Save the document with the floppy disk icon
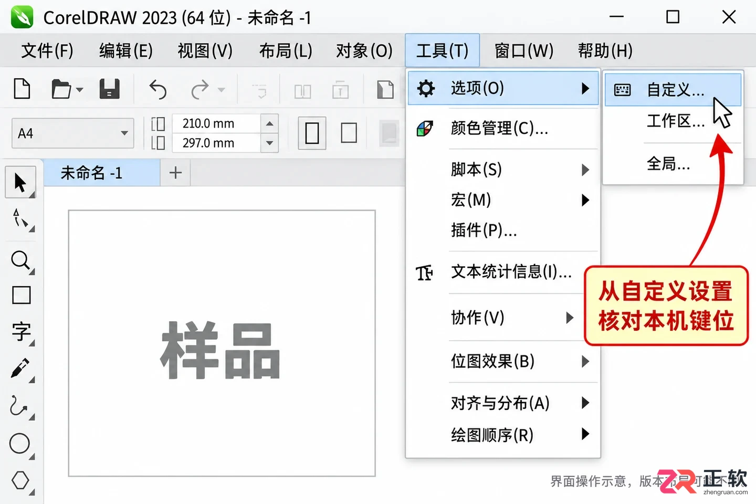Screen dimensions: 756x504 pos(110,89)
